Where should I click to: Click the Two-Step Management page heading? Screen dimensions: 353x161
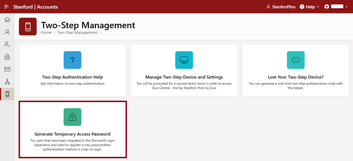tap(88, 25)
